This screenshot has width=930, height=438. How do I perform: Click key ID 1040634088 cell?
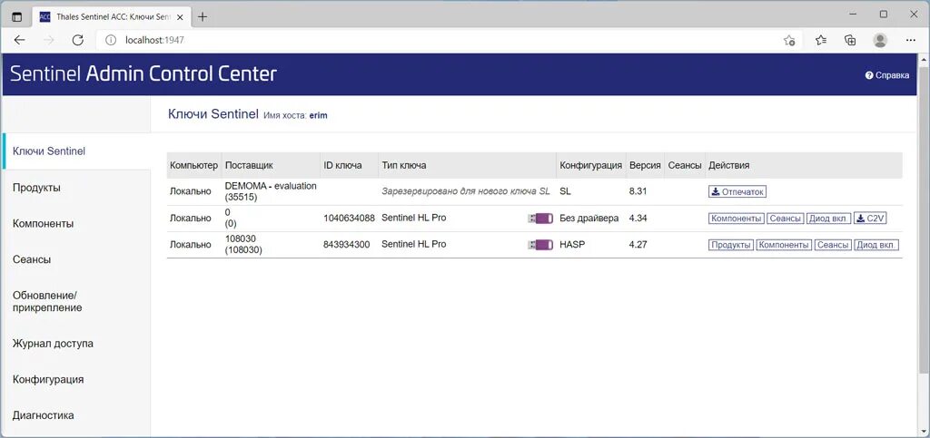point(350,219)
